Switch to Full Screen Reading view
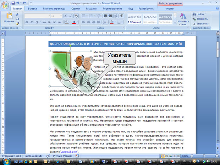Screen dimensions: 220x165 [x=167, y=156]
